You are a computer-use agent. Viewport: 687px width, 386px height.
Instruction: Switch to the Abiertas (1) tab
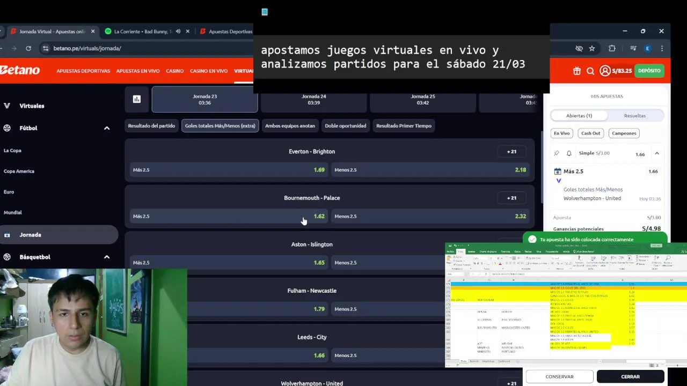tap(579, 116)
